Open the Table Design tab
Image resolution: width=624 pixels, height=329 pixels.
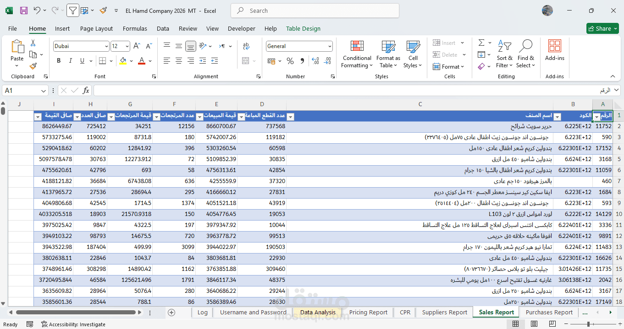tap(303, 28)
